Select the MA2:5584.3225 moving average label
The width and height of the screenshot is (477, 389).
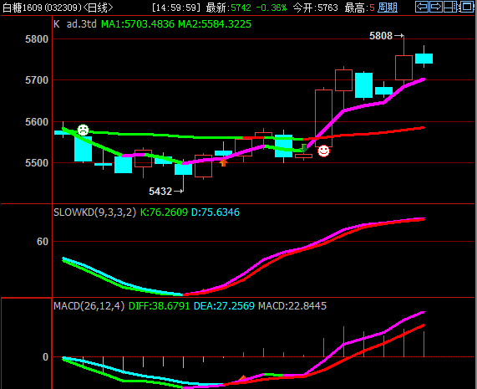tap(215, 24)
